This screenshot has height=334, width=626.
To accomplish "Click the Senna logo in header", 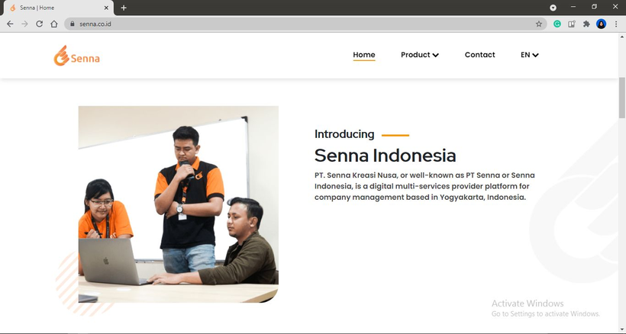I will pyautogui.click(x=76, y=56).
